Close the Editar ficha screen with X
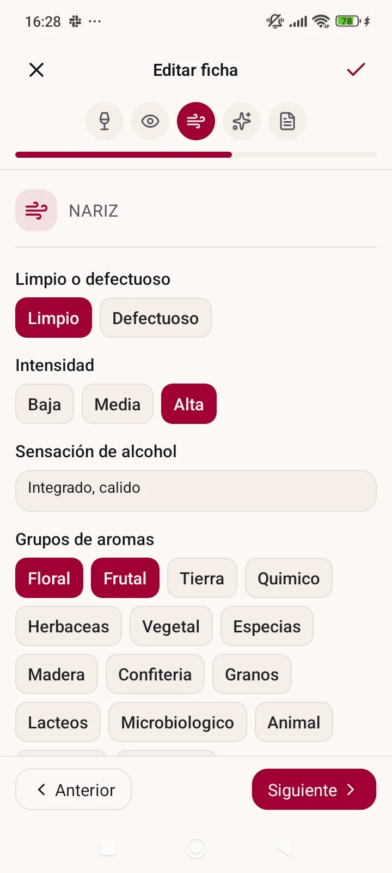 click(x=36, y=70)
